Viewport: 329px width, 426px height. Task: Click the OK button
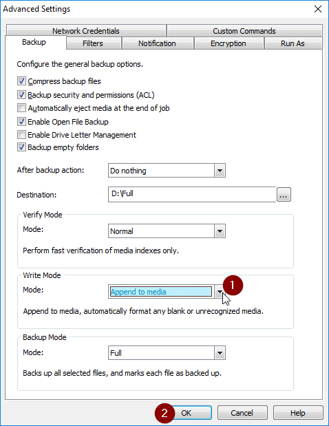(187, 413)
